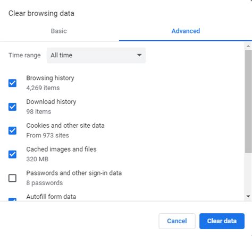The width and height of the screenshot is (252, 236).
Task: Disable Cookies and other site data
Action: click(12, 130)
